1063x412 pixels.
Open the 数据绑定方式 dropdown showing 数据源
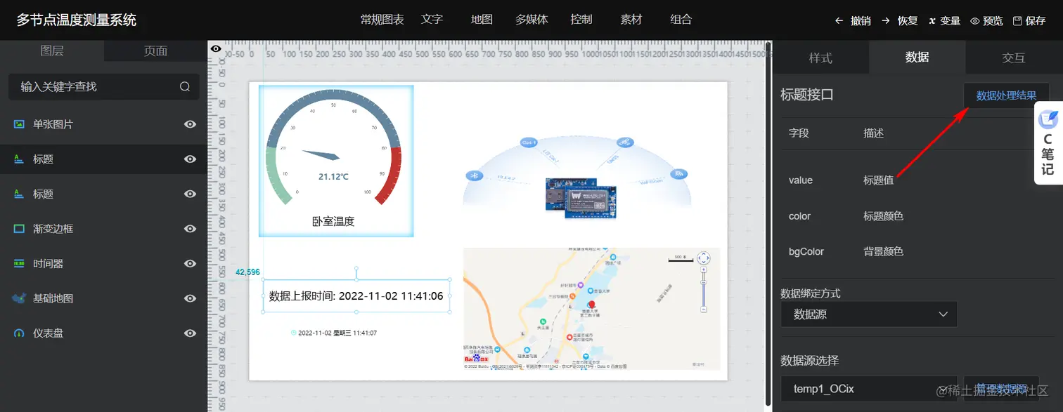(x=869, y=314)
